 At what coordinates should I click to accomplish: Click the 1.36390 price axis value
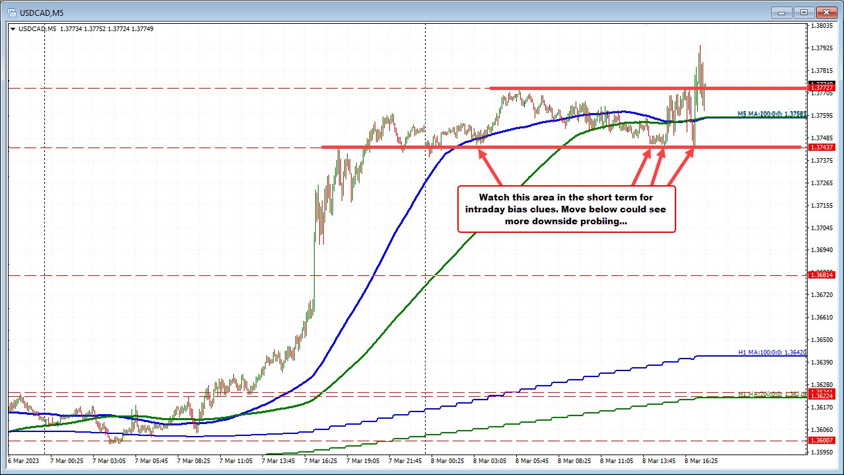point(822,363)
